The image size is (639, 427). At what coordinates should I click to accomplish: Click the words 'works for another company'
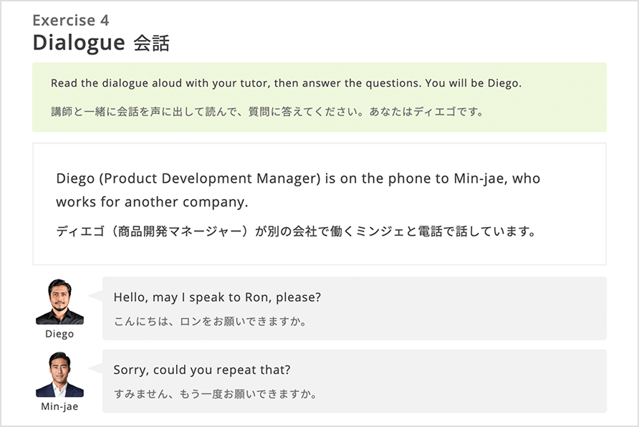coord(150,202)
